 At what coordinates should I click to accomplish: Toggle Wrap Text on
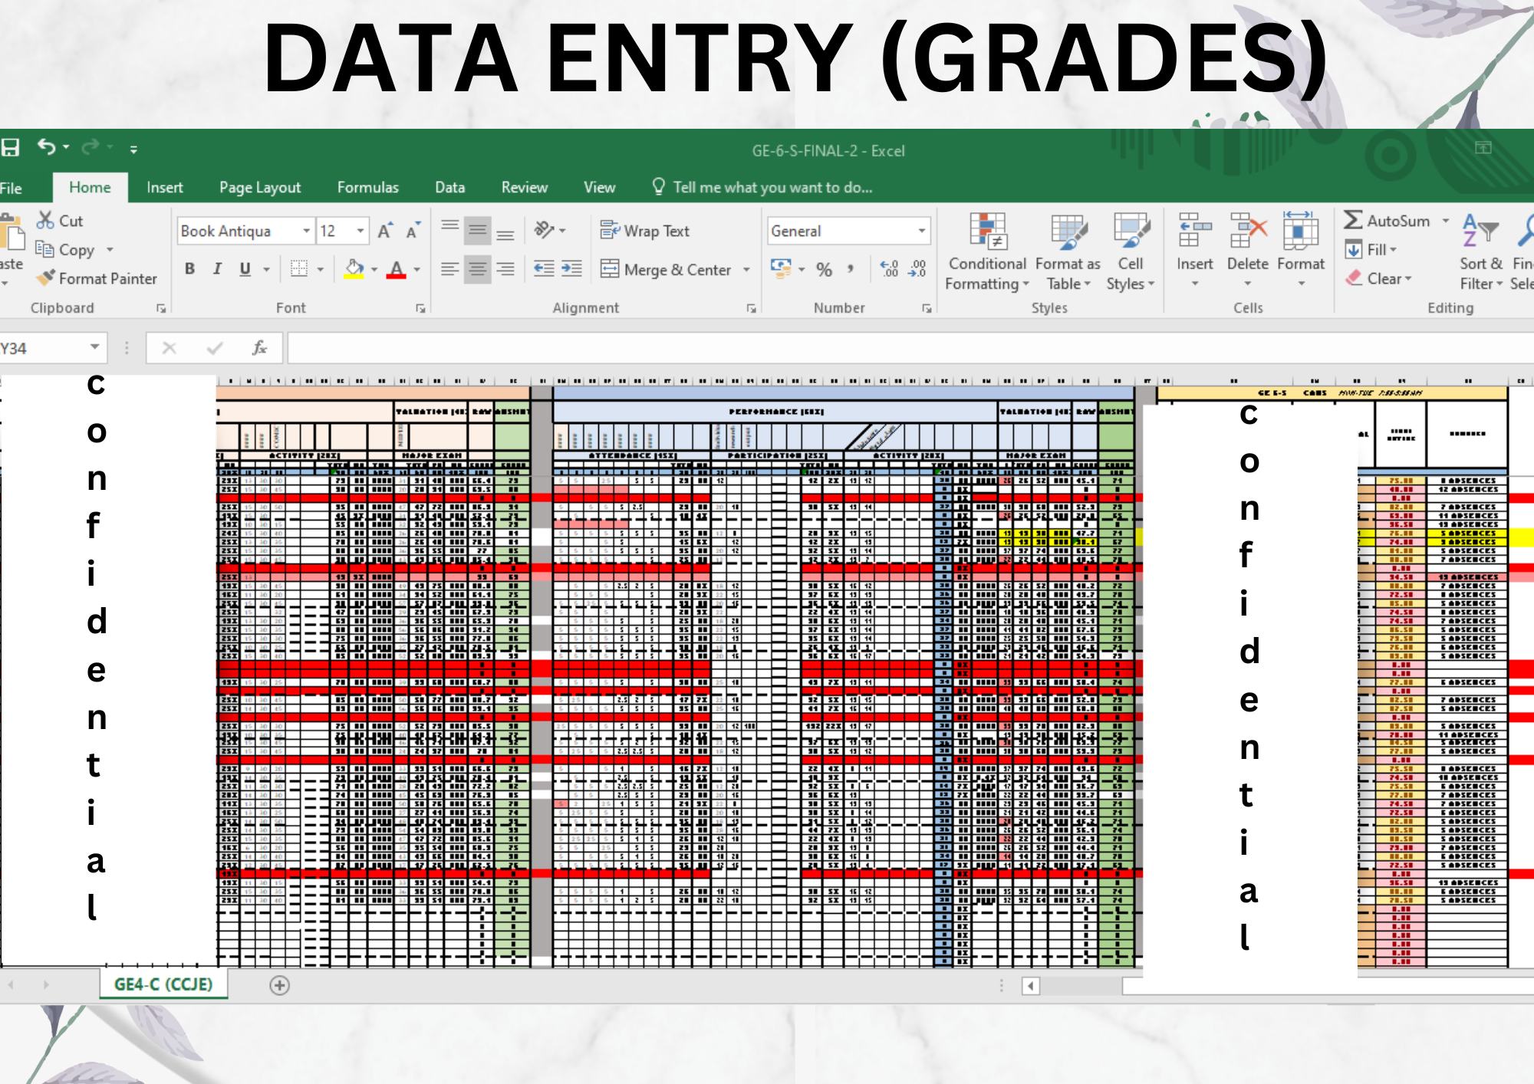pos(644,231)
